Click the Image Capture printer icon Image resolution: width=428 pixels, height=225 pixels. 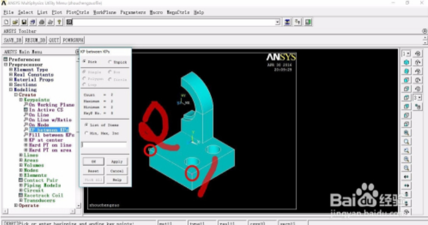[42, 22]
